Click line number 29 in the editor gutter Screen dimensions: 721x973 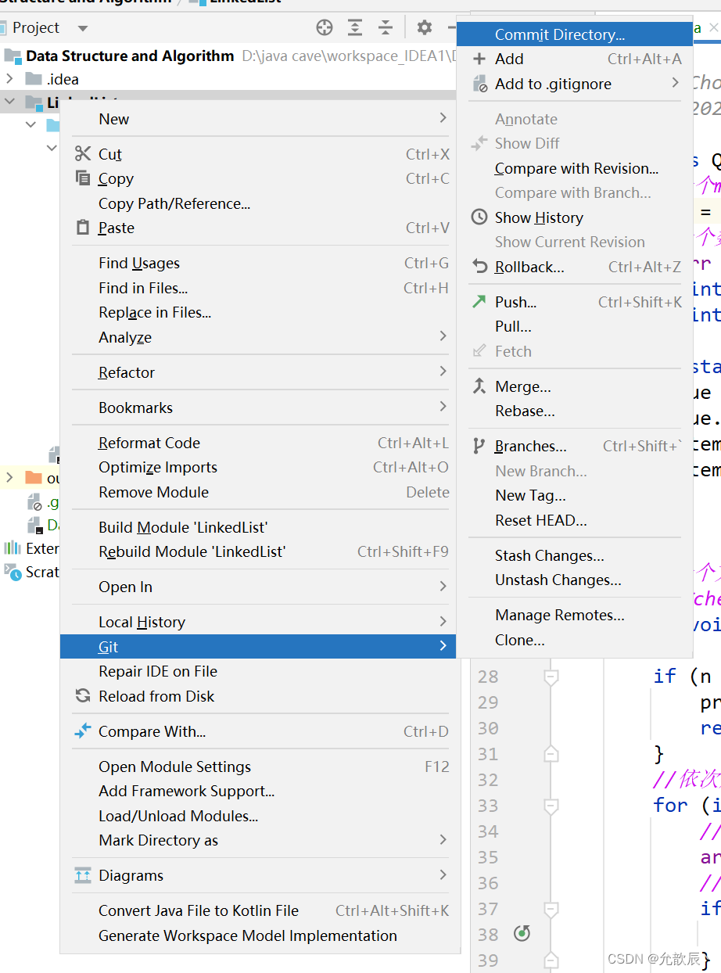coord(487,702)
